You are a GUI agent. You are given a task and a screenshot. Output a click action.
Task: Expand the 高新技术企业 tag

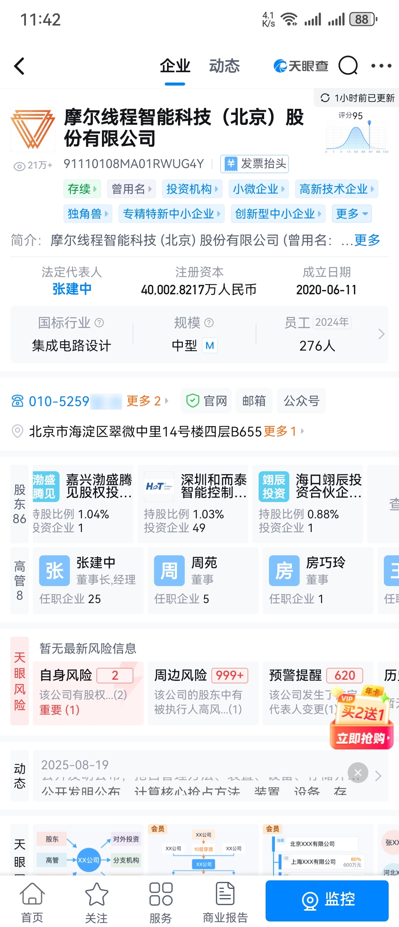[337, 189]
